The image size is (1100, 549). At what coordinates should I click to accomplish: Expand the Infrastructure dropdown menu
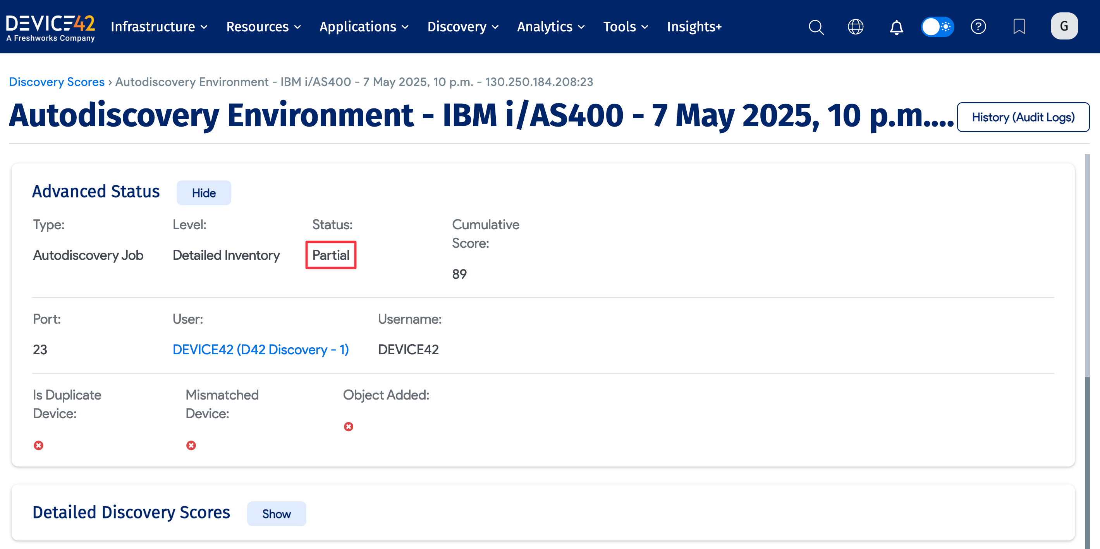159,27
